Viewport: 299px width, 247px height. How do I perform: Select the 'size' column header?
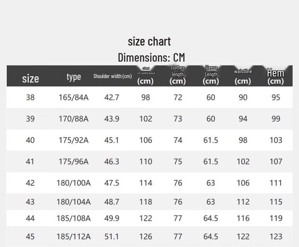(30, 78)
